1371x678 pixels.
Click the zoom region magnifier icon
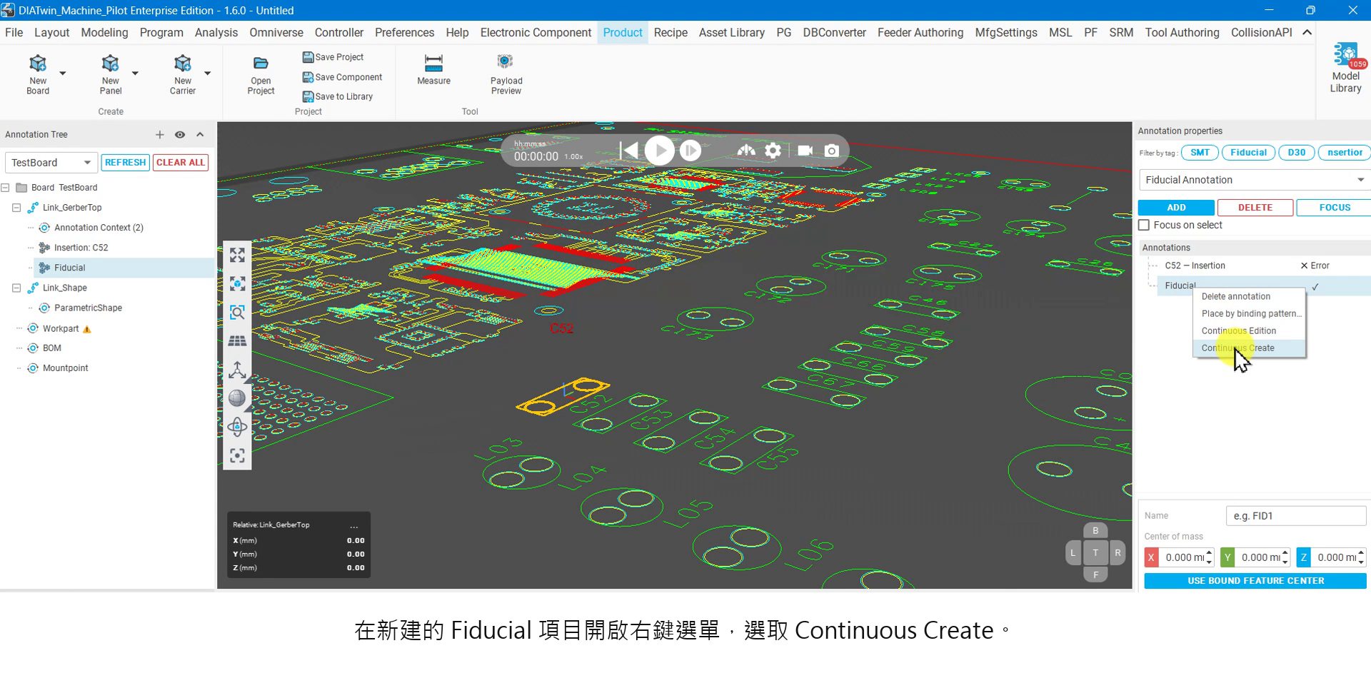pyautogui.click(x=237, y=313)
